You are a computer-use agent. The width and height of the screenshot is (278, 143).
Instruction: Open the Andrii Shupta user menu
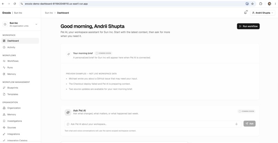(262, 13)
